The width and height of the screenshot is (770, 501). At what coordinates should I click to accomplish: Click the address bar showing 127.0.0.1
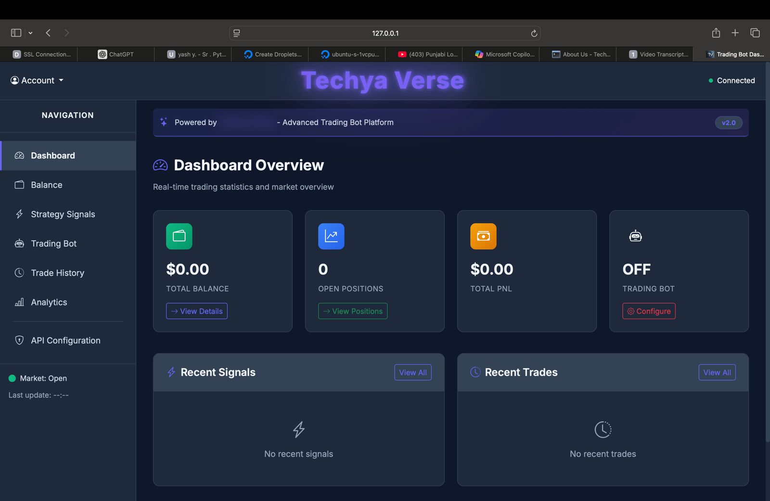pos(385,33)
